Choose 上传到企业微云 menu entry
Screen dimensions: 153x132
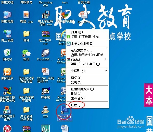click(87, 44)
